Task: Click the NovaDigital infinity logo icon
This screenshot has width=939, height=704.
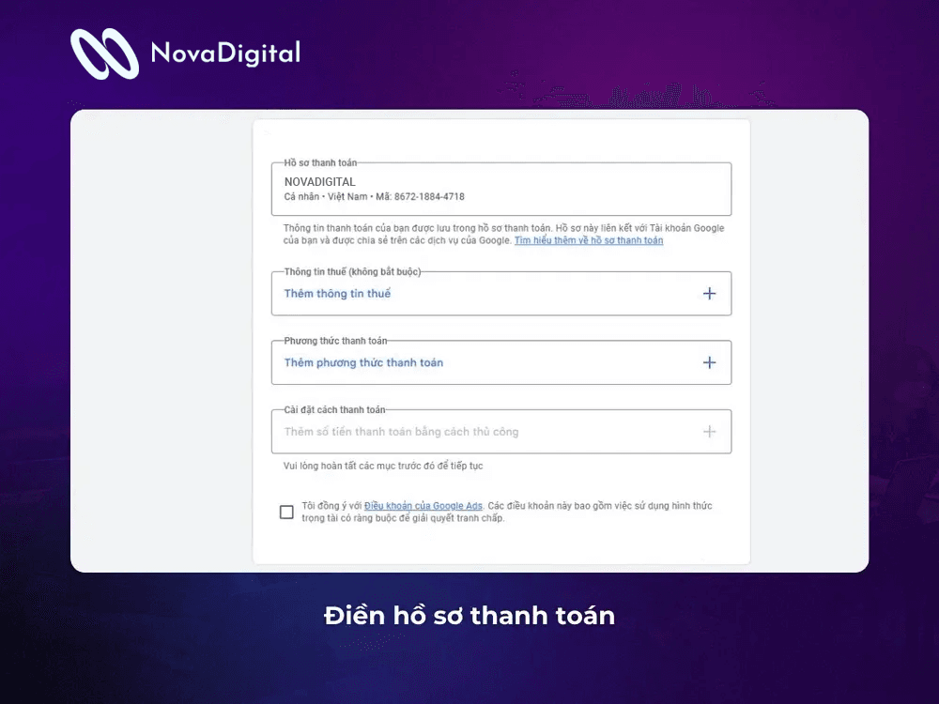Action: pos(104,54)
